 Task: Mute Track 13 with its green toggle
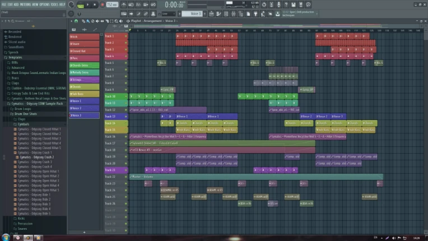tap(126, 117)
